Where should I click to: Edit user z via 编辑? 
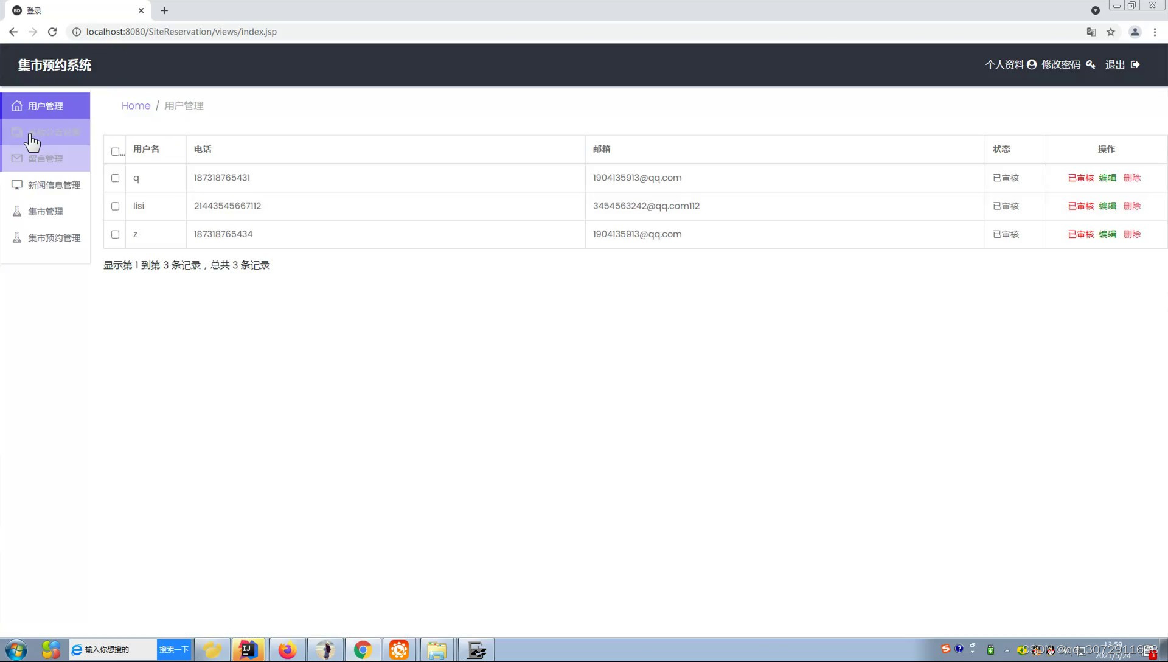pos(1108,234)
